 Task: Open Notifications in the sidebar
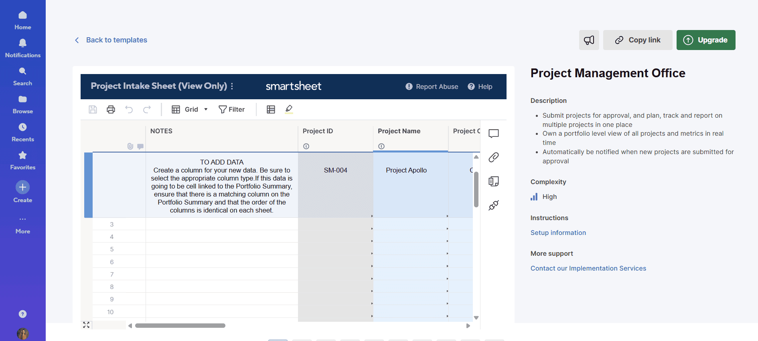click(22, 48)
